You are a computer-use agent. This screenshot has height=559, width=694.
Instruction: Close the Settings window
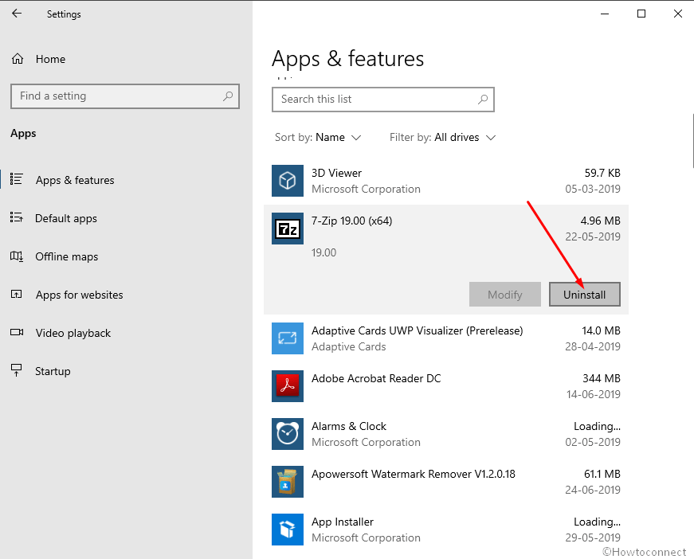pos(677,14)
